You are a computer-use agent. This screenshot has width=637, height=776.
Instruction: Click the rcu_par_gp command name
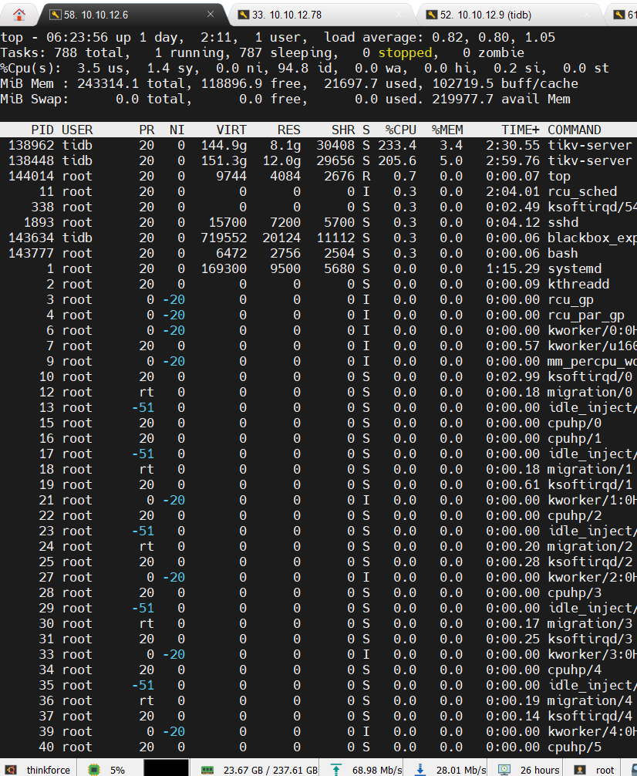(x=586, y=315)
